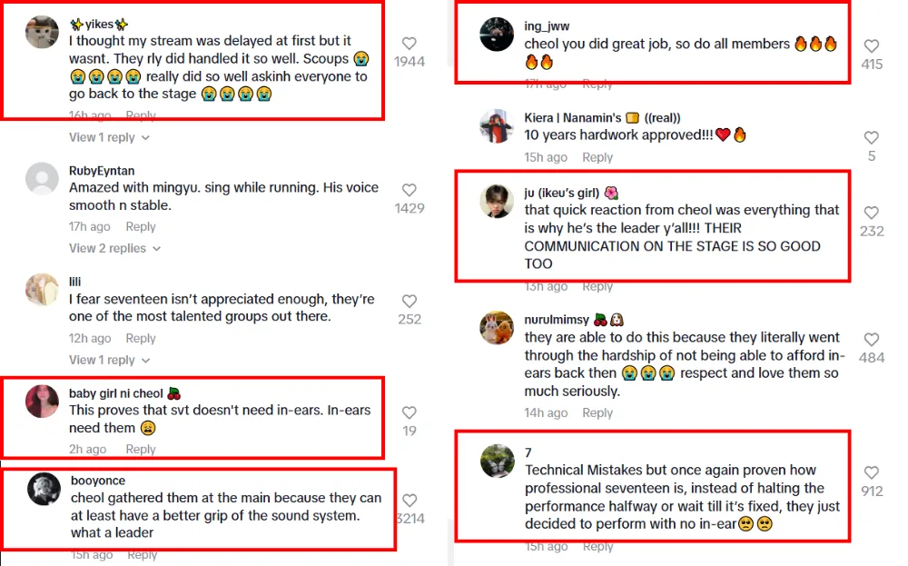Like ing_jww's comment with 415 likes
908x566 pixels.
pos(871,46)
